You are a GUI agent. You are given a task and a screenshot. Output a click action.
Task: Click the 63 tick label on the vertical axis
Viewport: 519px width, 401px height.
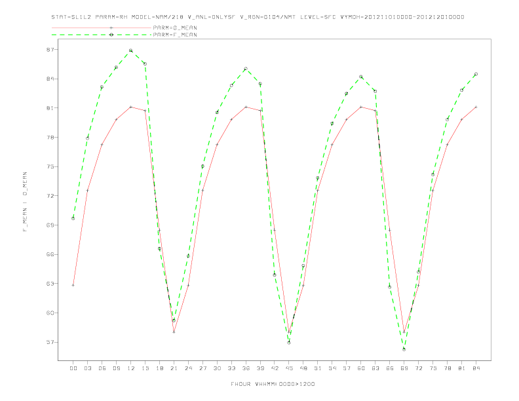(x=50, y=284)
